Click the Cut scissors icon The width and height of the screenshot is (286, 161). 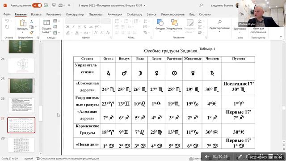pos(32,21)
